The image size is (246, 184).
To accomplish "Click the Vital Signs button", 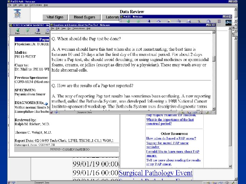I will click(x=55, y=17).
